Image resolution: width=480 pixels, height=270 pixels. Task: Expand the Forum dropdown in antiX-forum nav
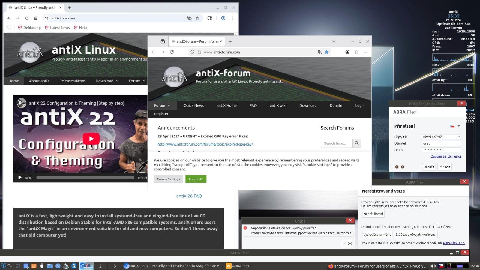pyautogui.click(x=162, y=105)
